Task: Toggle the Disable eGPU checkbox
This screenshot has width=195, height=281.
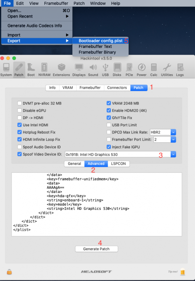Action: 19,111
